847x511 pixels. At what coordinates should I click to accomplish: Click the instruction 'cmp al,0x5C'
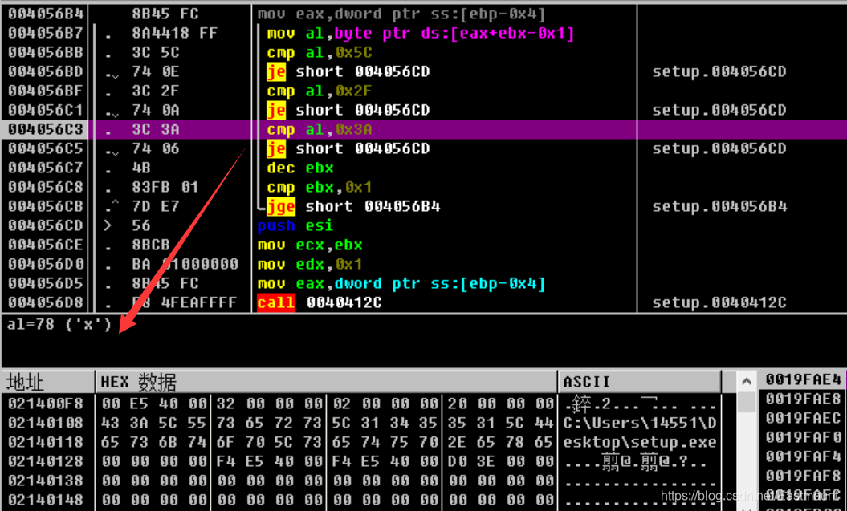click(320, 53)
